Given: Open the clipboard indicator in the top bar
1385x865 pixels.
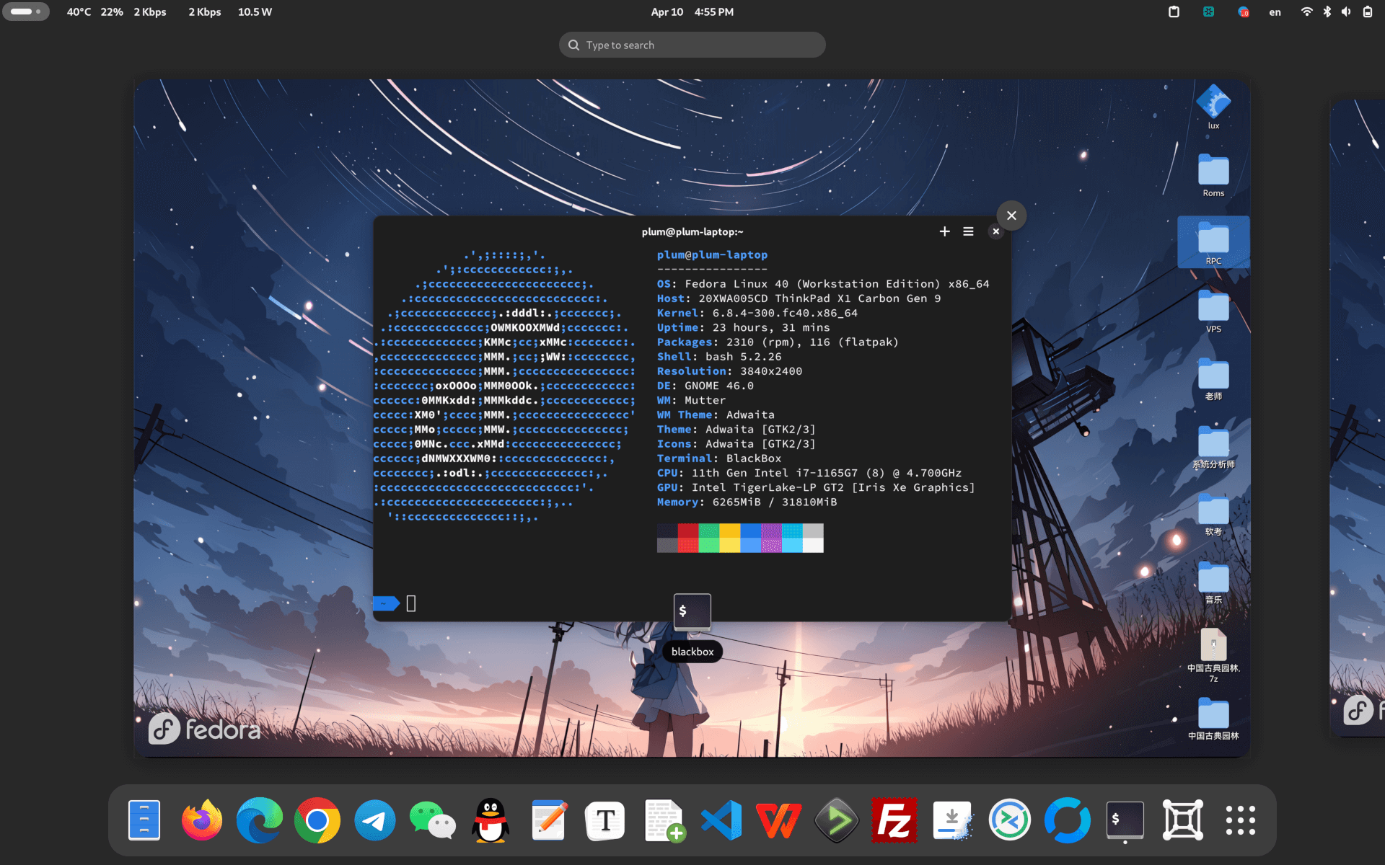Looking at the screenshot, I should (x=1174, y=12).
